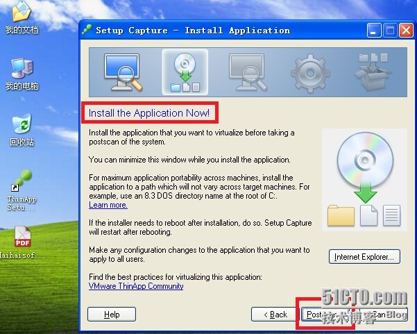This screenshot has width=417, height=334.
Task: Click the 'Install the Application Now!' heading
Action: coord(149,113)
